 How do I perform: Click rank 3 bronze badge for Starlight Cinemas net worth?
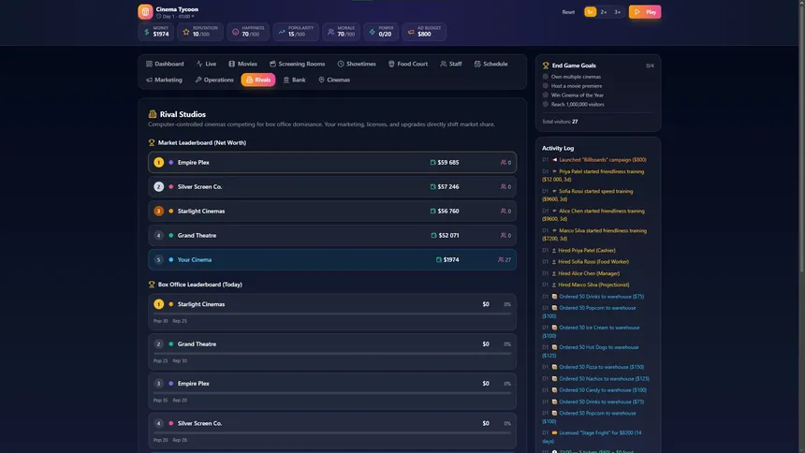(x=158, y=212)
